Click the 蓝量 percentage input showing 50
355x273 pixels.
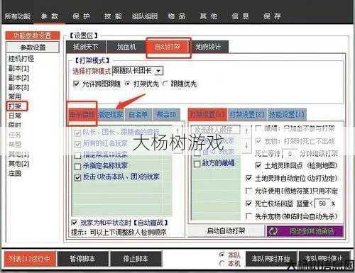pyautogui.click(x=322, y=204)
